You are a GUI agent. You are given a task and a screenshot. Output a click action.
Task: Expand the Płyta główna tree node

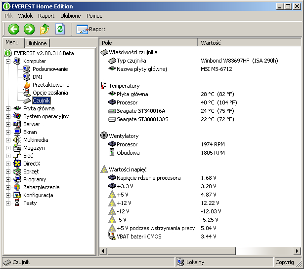point(8,108)
